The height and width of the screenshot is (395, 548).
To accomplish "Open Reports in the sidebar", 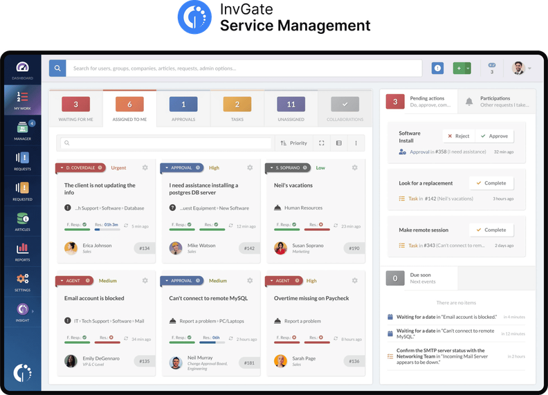I will [22, 252].
